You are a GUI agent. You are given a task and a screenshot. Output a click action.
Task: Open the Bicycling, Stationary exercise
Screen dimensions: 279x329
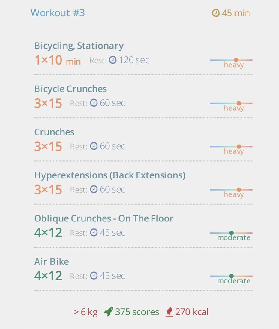(79, 46)
